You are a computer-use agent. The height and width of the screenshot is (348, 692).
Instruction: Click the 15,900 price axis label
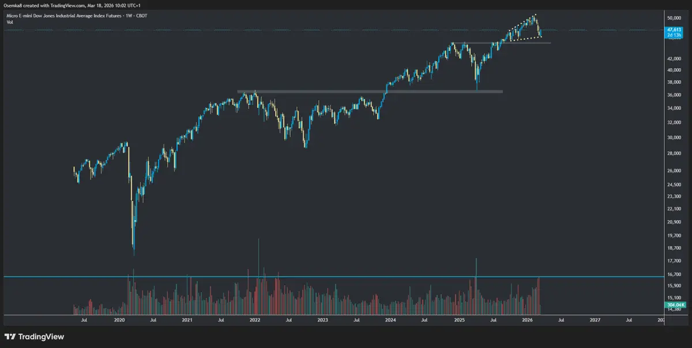point(674,285)
